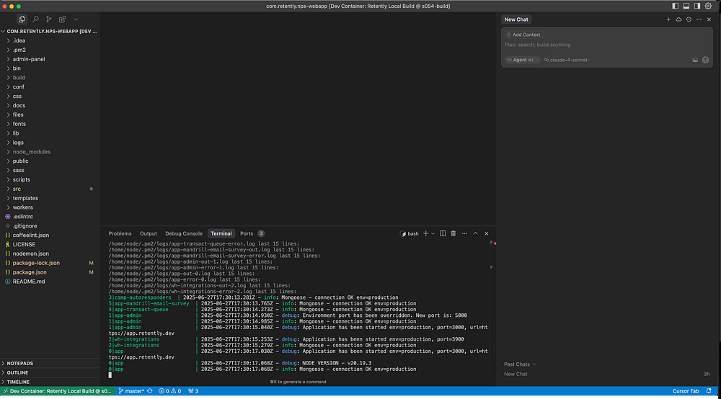Toggle the primary side bar layout
721x399 pixels.
click(x=676, y=6)
